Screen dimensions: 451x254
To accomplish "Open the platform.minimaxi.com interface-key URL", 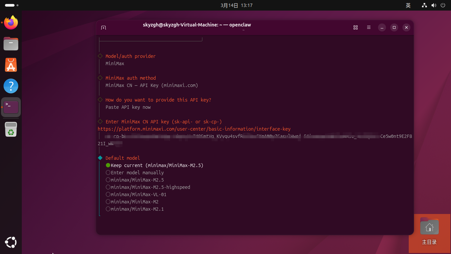I will 194,129.
